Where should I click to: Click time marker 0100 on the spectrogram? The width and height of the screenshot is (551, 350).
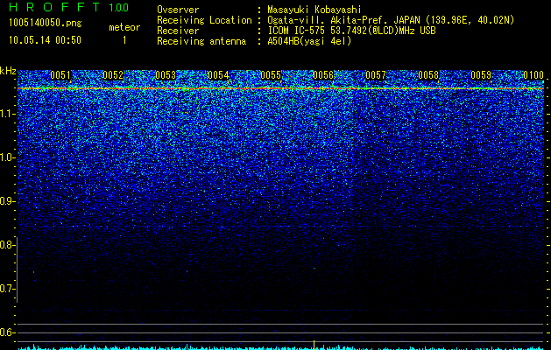[533, 75]
